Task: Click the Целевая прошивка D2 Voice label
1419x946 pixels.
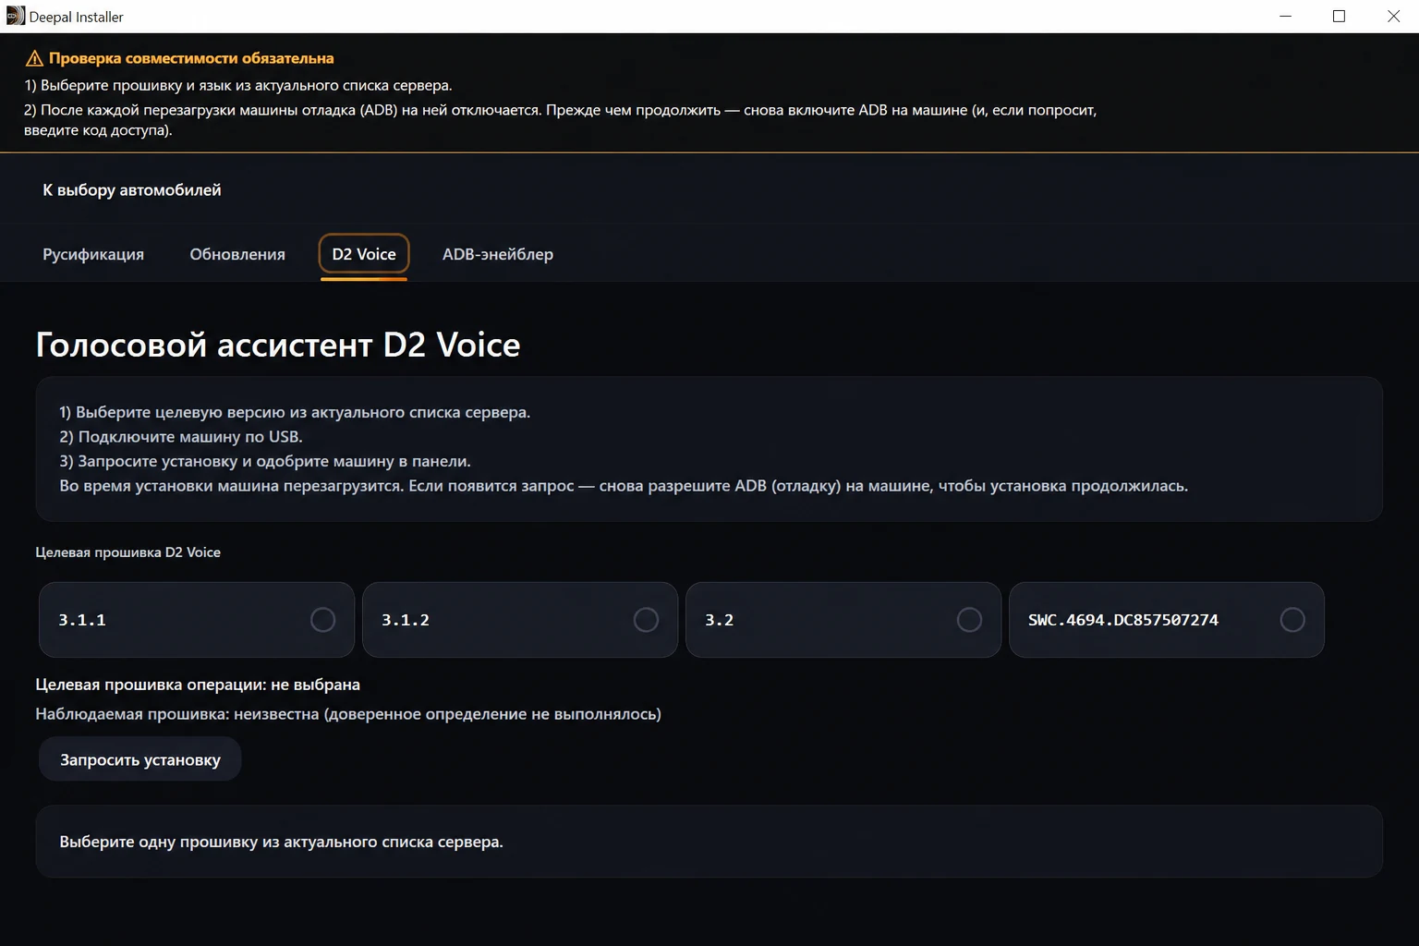Action: (127, 552)
